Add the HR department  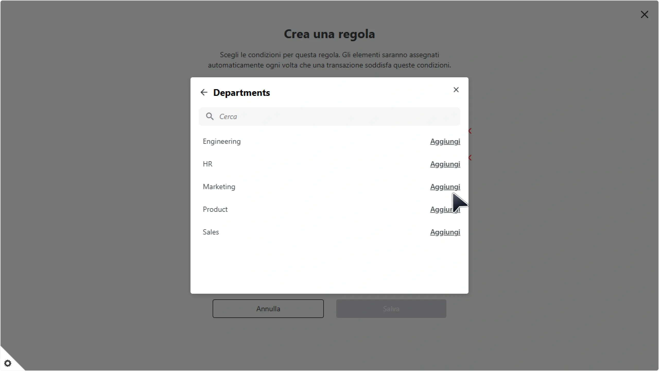coord(445,164)
